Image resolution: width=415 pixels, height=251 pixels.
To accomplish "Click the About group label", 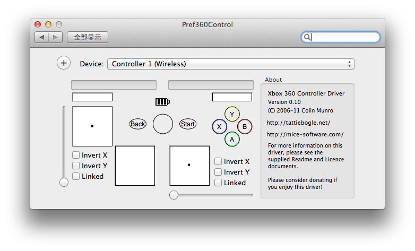I will (x=273, y=80).
